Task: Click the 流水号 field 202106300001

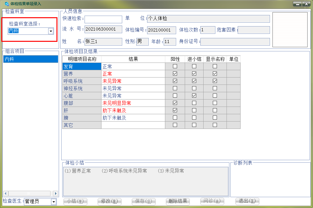Action: pos(103,29)
